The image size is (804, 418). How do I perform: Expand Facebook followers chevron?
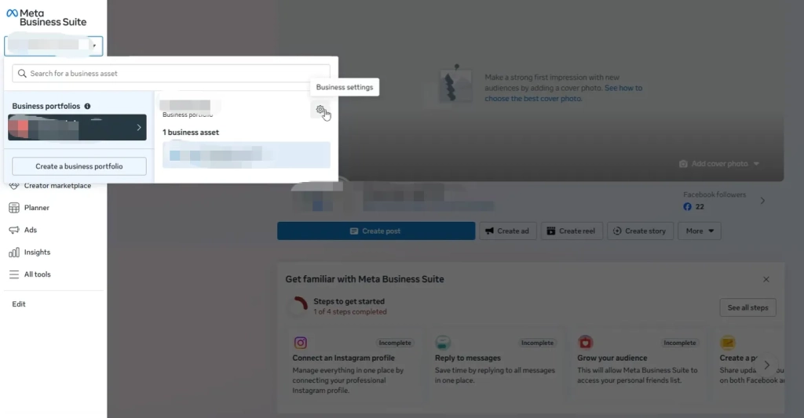762,201
